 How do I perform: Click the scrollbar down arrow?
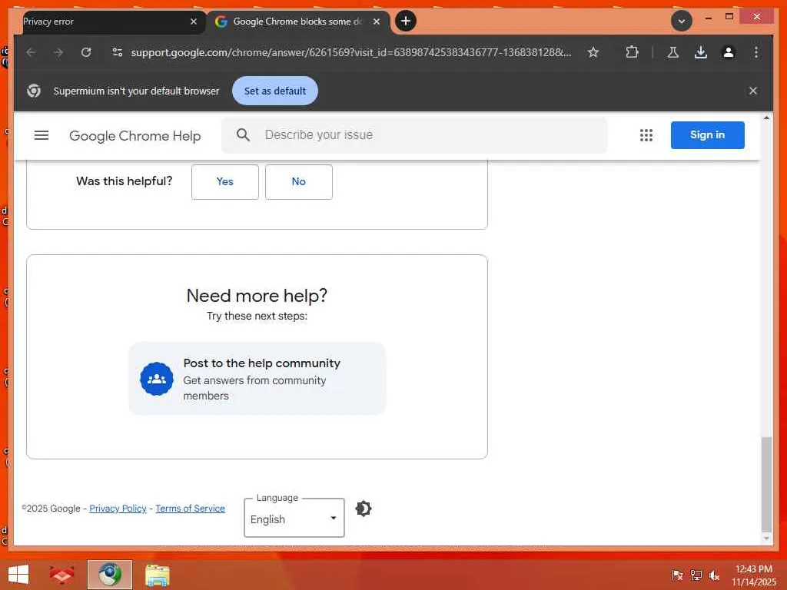pos(766,539)
